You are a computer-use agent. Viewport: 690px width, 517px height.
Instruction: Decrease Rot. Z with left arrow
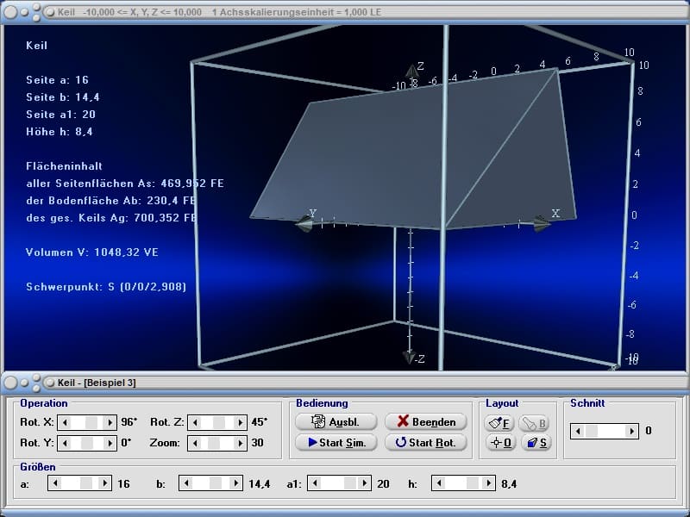click(x=195, y=422)
